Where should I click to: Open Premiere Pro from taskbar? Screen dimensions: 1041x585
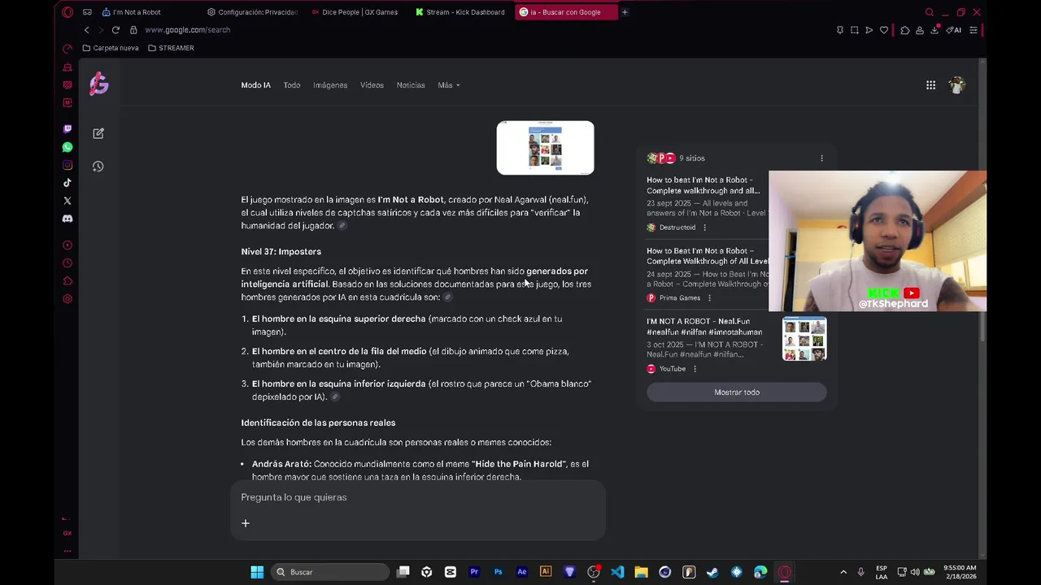tap(474, 572)
